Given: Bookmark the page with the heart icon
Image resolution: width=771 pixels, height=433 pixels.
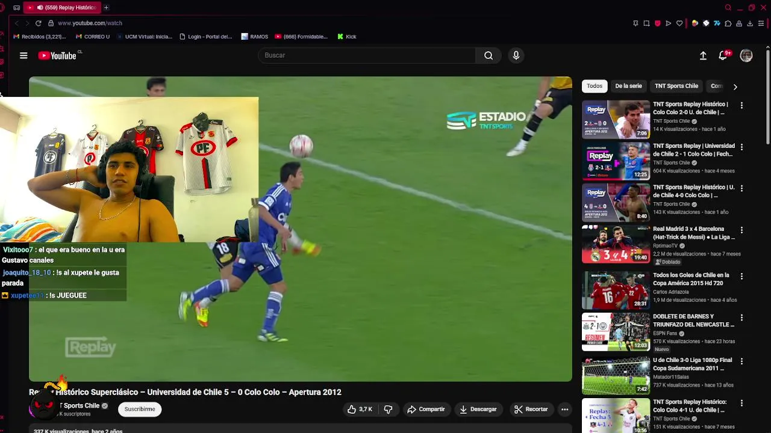Looking at the screenshot, I should (679, 23).
